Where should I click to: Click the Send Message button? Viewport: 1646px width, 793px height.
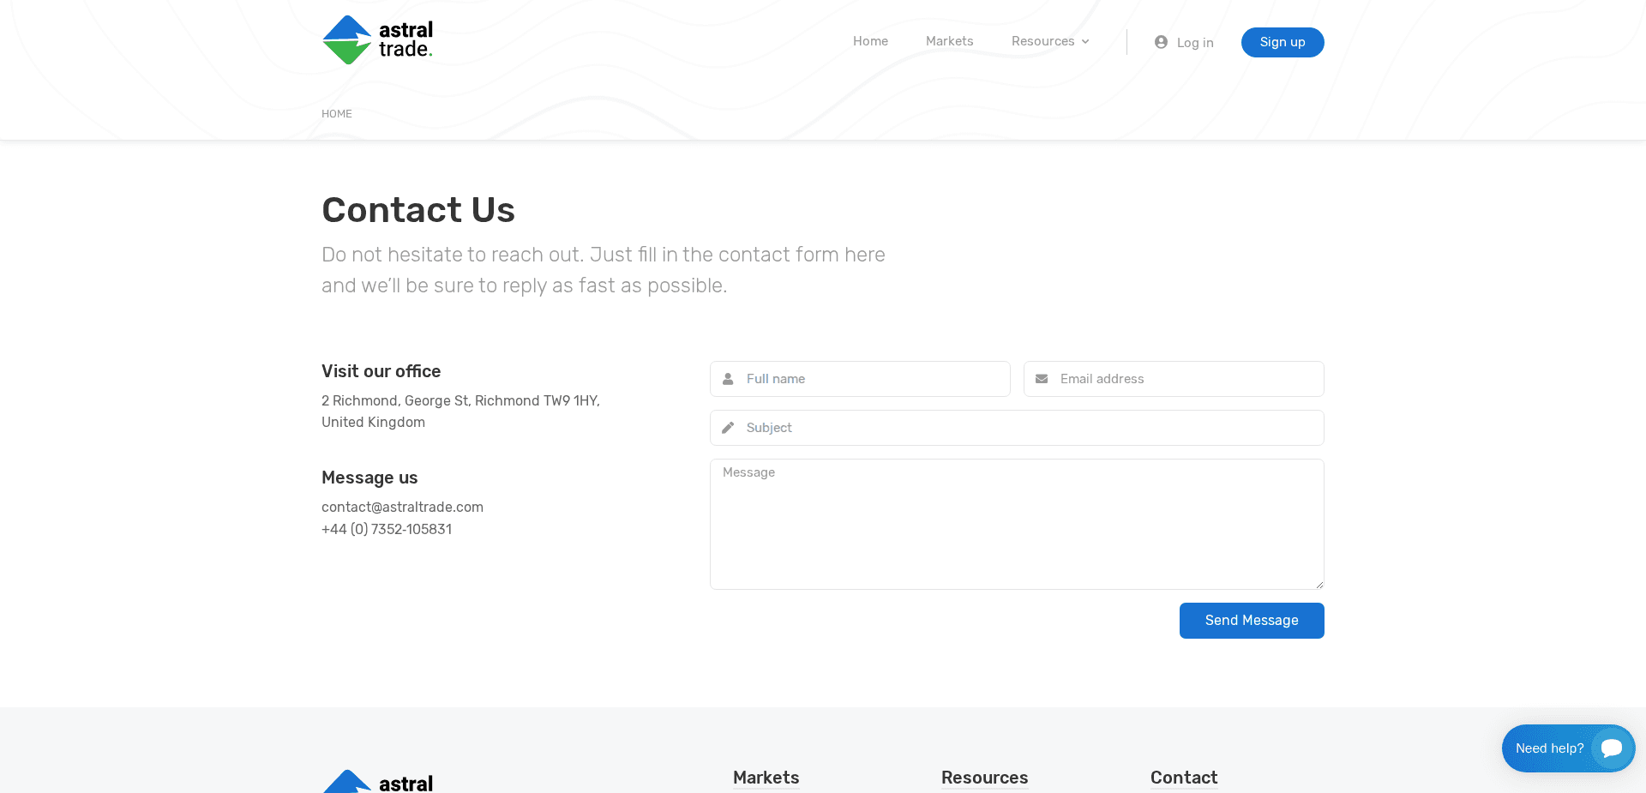coord(1251,620)
